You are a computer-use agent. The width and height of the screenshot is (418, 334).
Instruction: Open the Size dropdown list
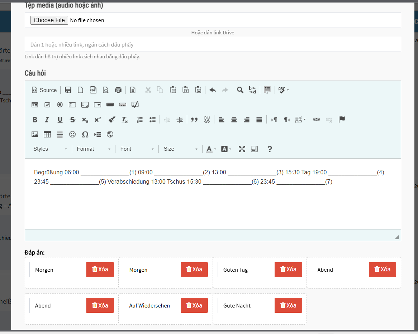tap(180, 149)
